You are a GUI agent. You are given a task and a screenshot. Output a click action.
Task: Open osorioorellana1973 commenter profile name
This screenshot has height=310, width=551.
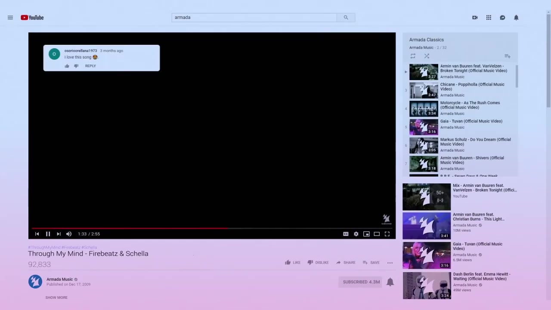pyautogui.click(x=80, y=51)
